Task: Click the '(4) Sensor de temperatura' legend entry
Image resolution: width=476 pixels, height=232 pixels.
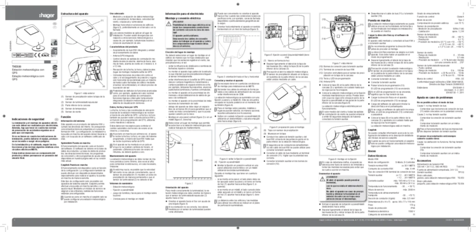Action: (75, 108)
